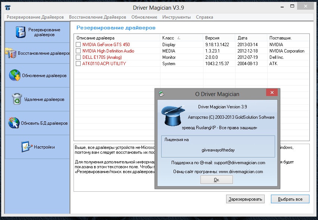Select Обновление драйверов sidebar label
This screenshot has height=220, width=318.
44,76
